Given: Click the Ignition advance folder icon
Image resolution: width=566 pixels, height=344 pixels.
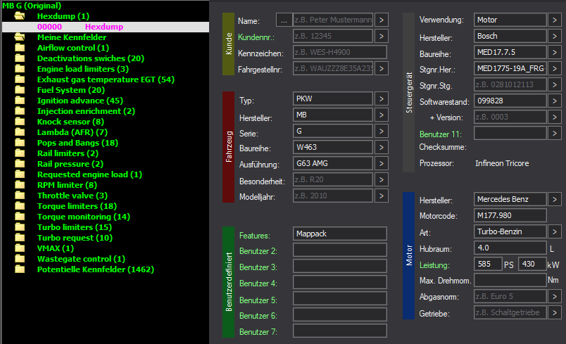Looking at the screenshot, I should 20,101.
